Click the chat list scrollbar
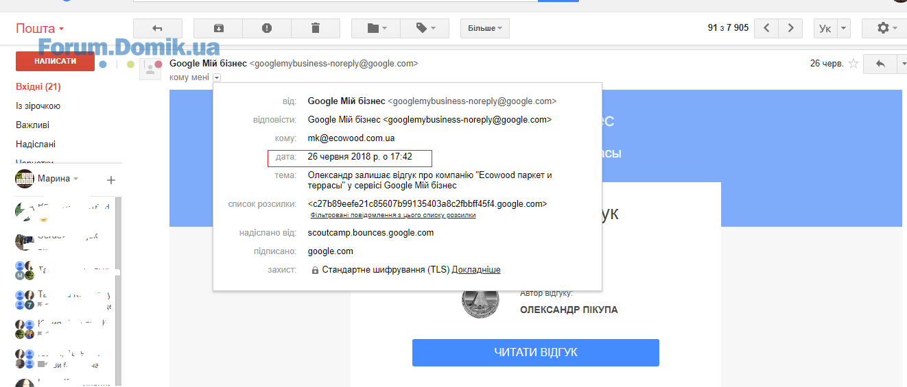The height and width of the screenshot is (387, 907). tap(119, 291)
